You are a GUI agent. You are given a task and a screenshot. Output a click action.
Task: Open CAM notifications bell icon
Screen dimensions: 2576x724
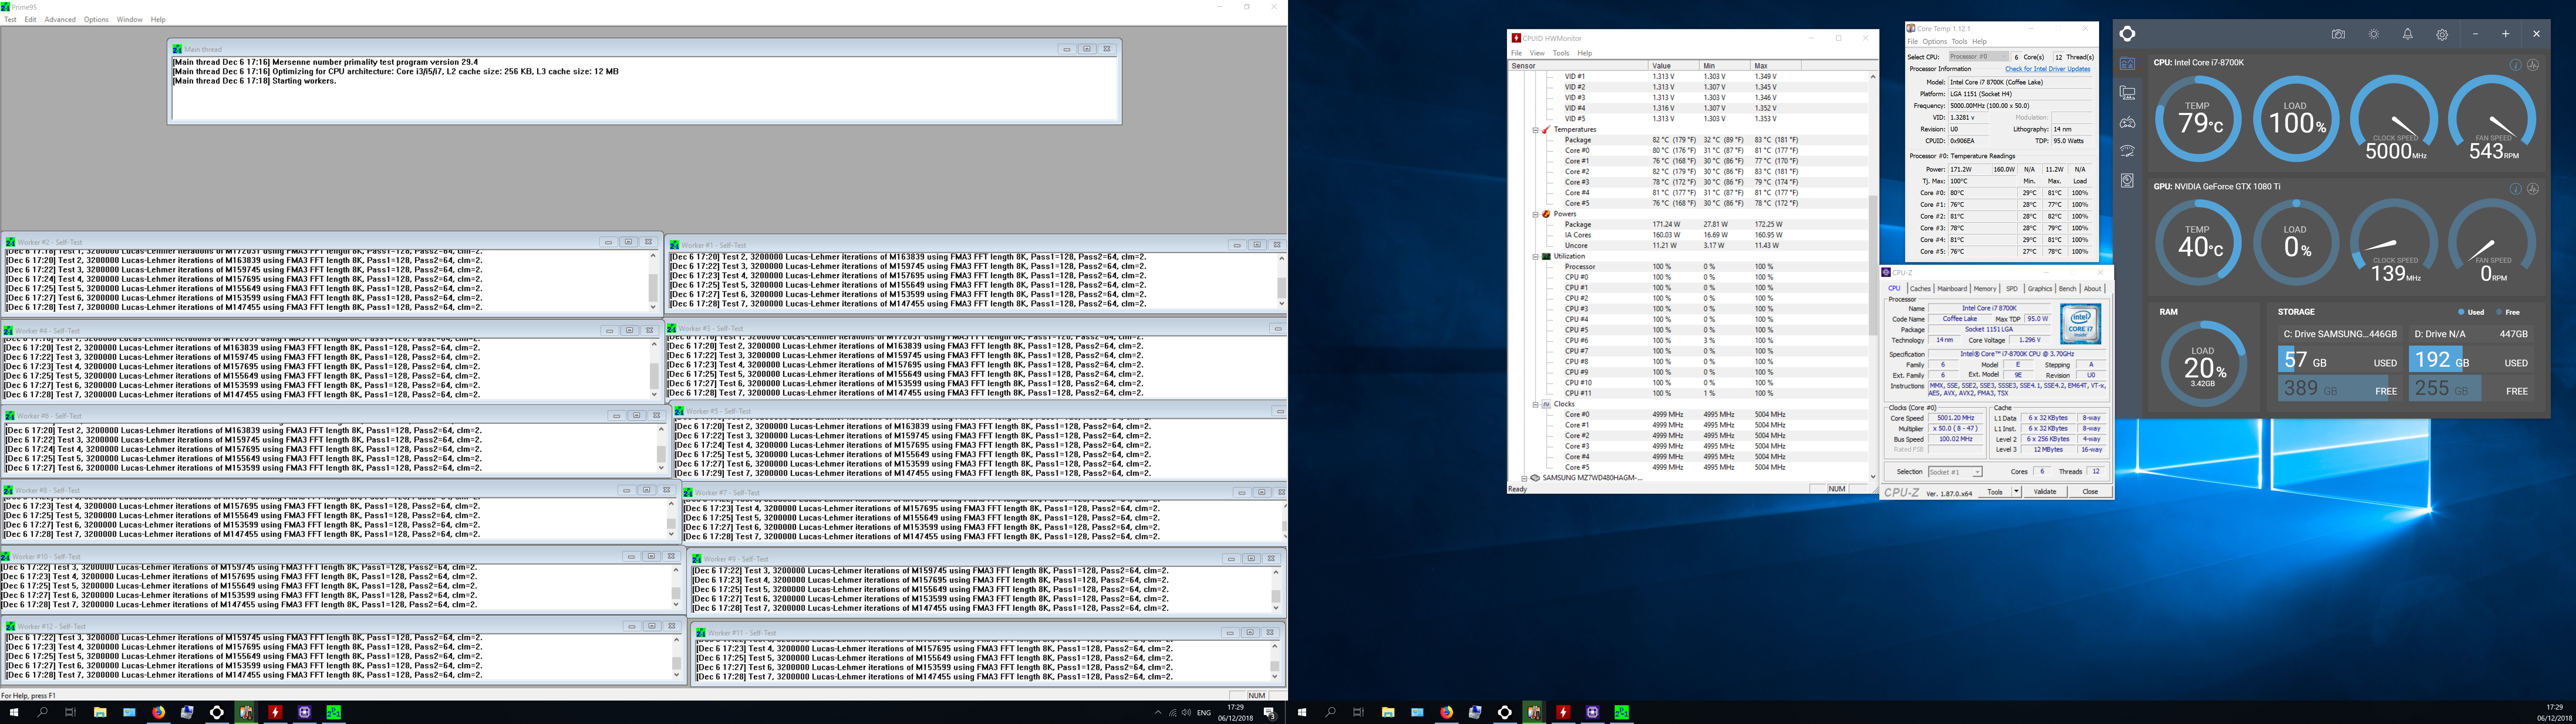point(2408,34)
